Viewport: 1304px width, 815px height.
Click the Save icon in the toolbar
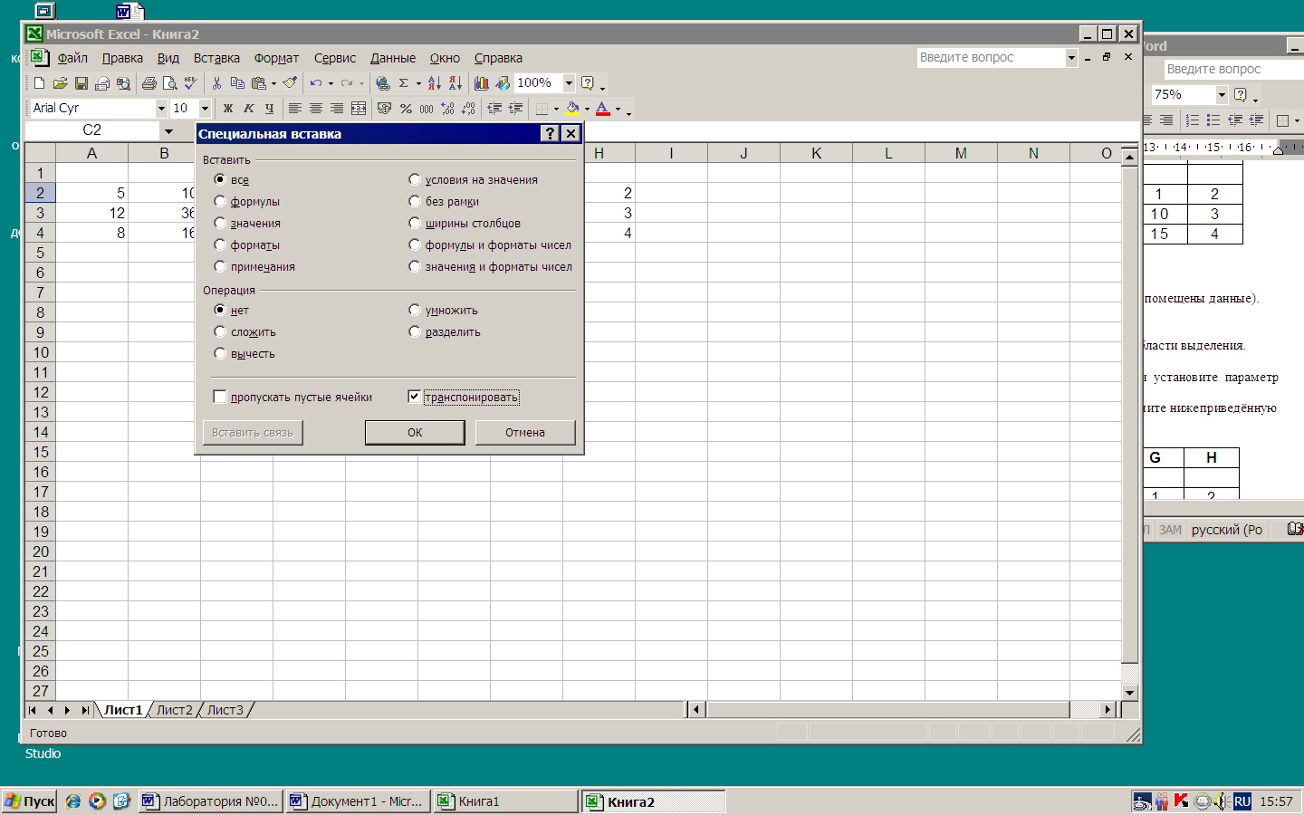[x=81, y=83]
